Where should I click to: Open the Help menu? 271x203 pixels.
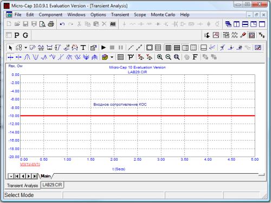[185, 15]
